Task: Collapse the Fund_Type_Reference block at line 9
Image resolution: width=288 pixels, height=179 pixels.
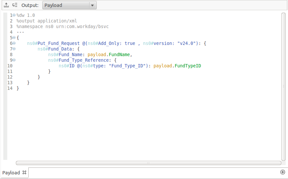Action: [14, 60]
